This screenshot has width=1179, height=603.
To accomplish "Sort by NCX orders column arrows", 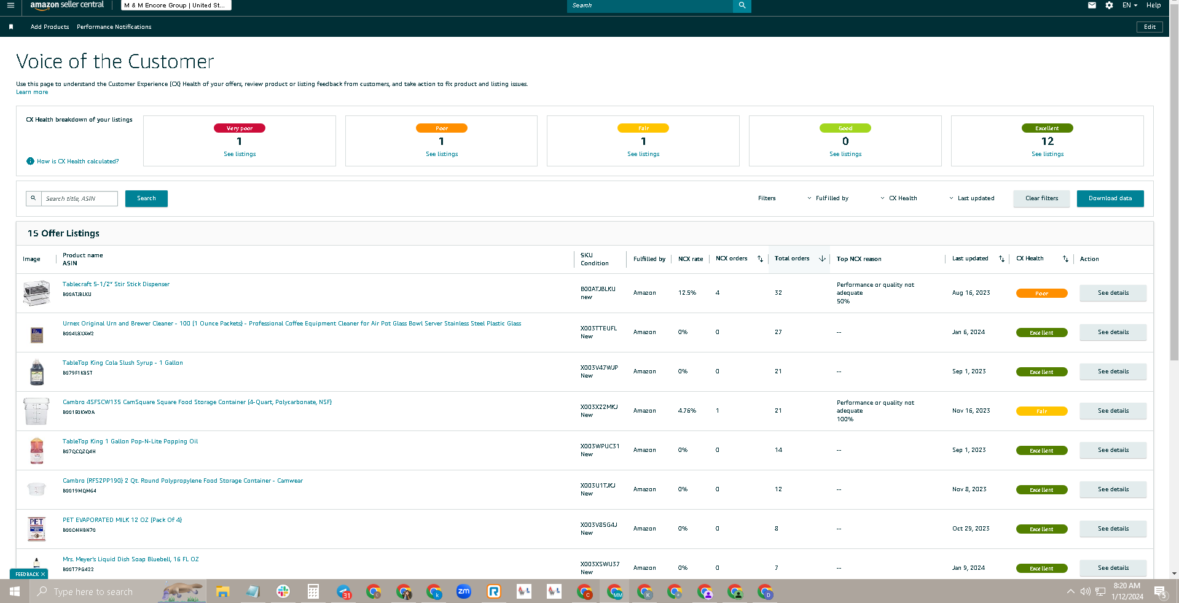I will pos(760,259).
